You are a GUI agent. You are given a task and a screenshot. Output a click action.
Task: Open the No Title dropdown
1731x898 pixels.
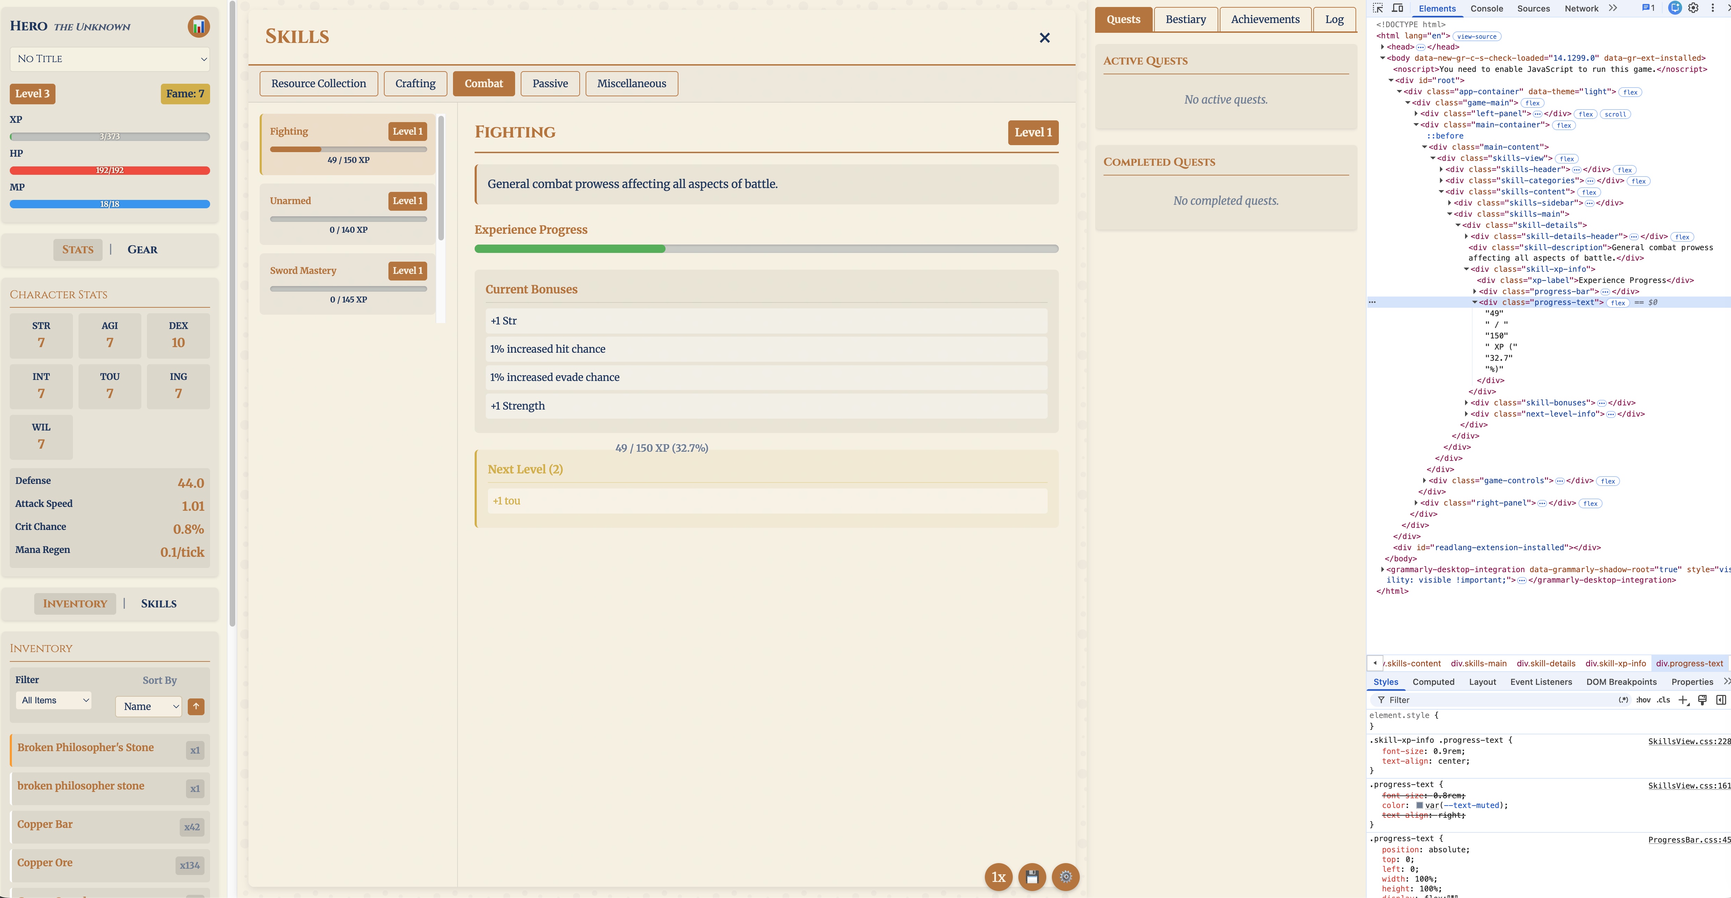pos(110,59)
